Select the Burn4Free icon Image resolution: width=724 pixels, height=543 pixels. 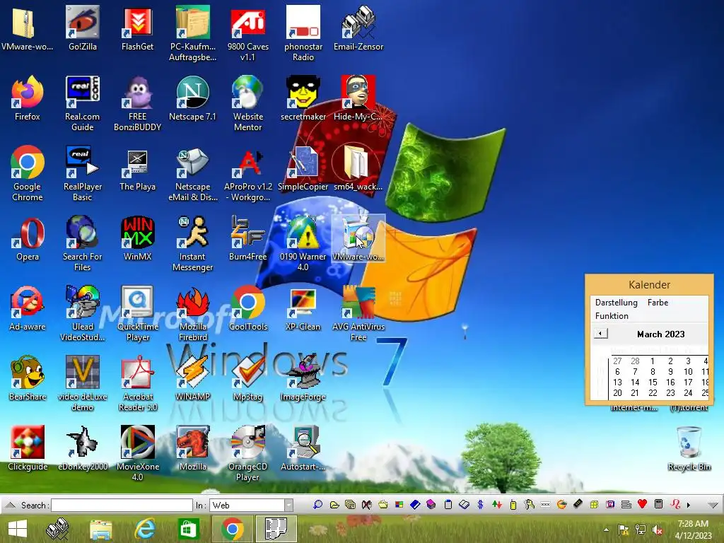click(248, 238)
